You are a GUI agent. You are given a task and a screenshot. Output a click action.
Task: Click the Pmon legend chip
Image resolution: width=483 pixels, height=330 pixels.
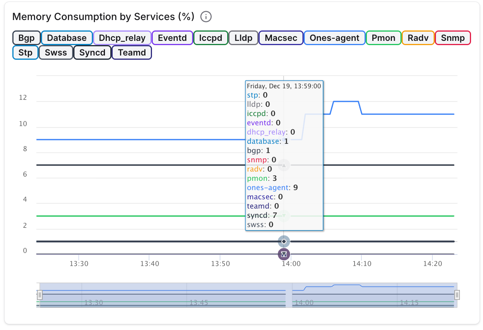383,38
